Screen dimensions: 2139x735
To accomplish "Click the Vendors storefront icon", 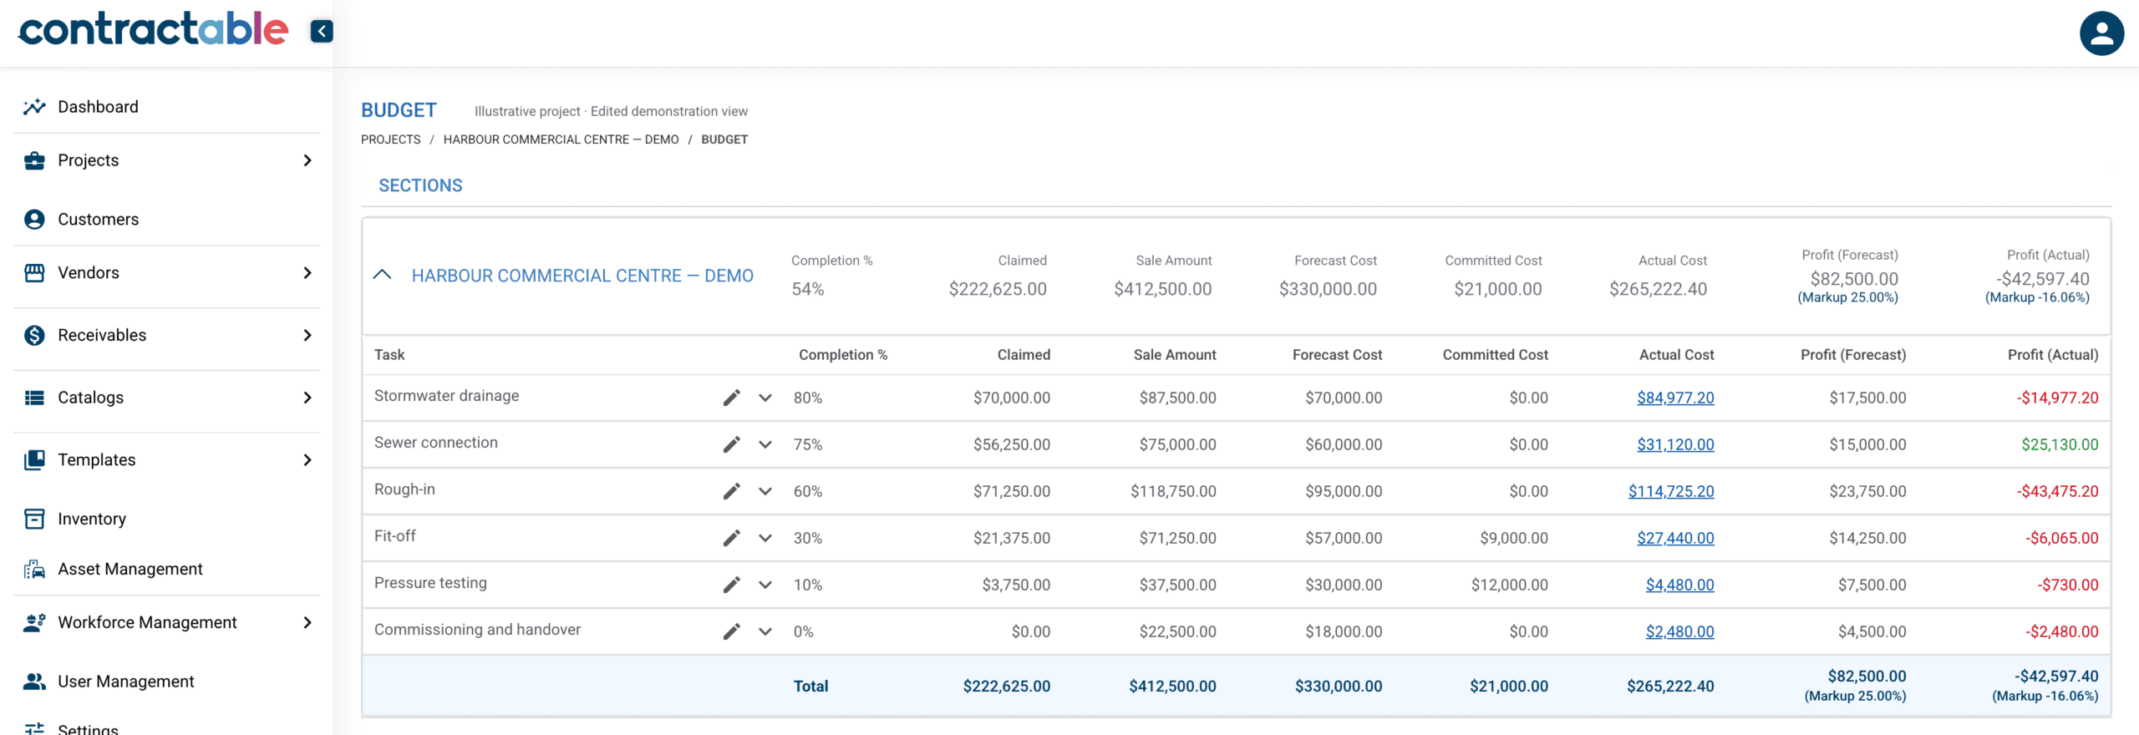I will click(34, 273).
